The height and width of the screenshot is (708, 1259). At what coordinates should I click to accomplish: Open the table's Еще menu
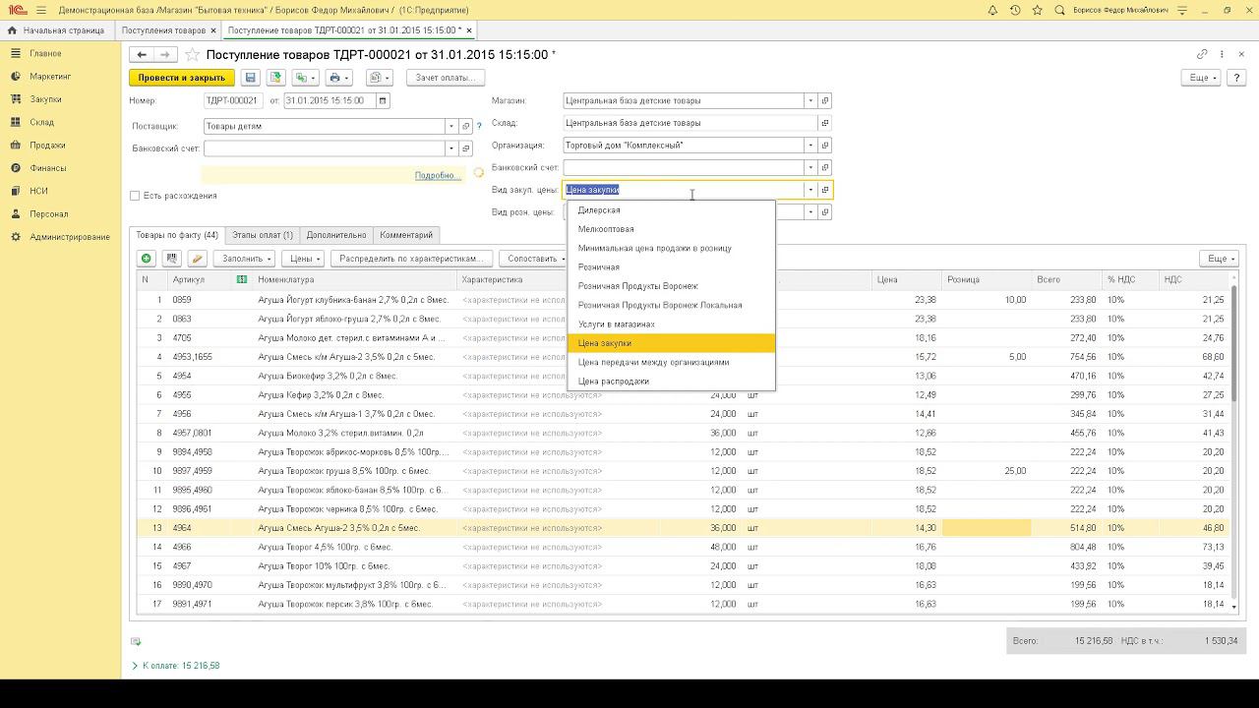coord(1220,259)
